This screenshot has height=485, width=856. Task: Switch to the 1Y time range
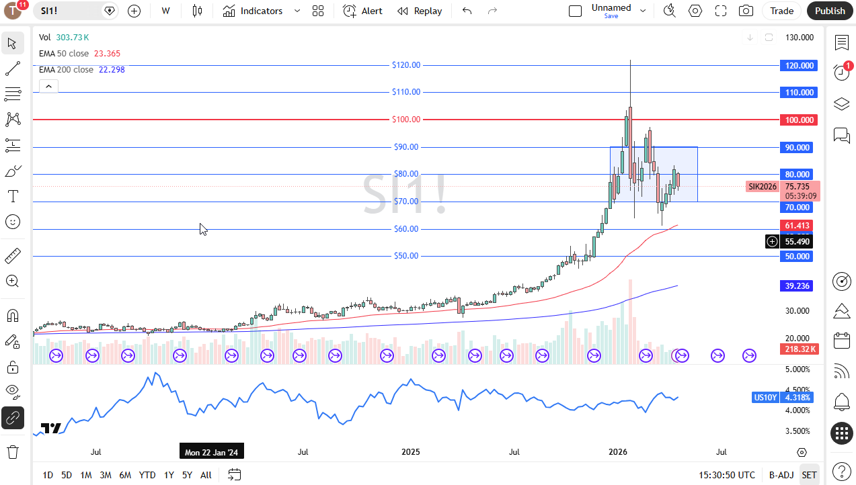pos(169,475)
